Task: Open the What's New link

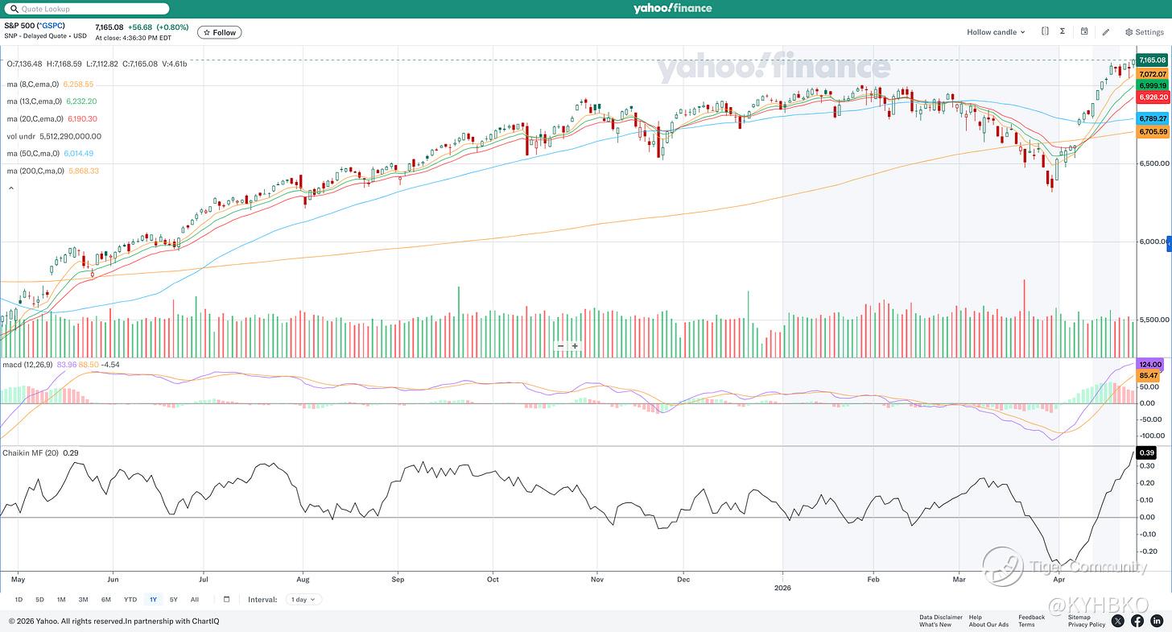Action: [935, 625]
